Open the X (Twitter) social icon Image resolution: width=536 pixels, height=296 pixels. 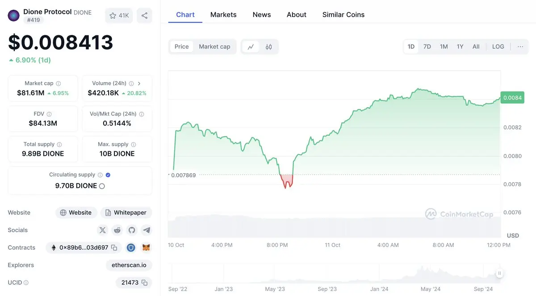click(x=103, y=230)
